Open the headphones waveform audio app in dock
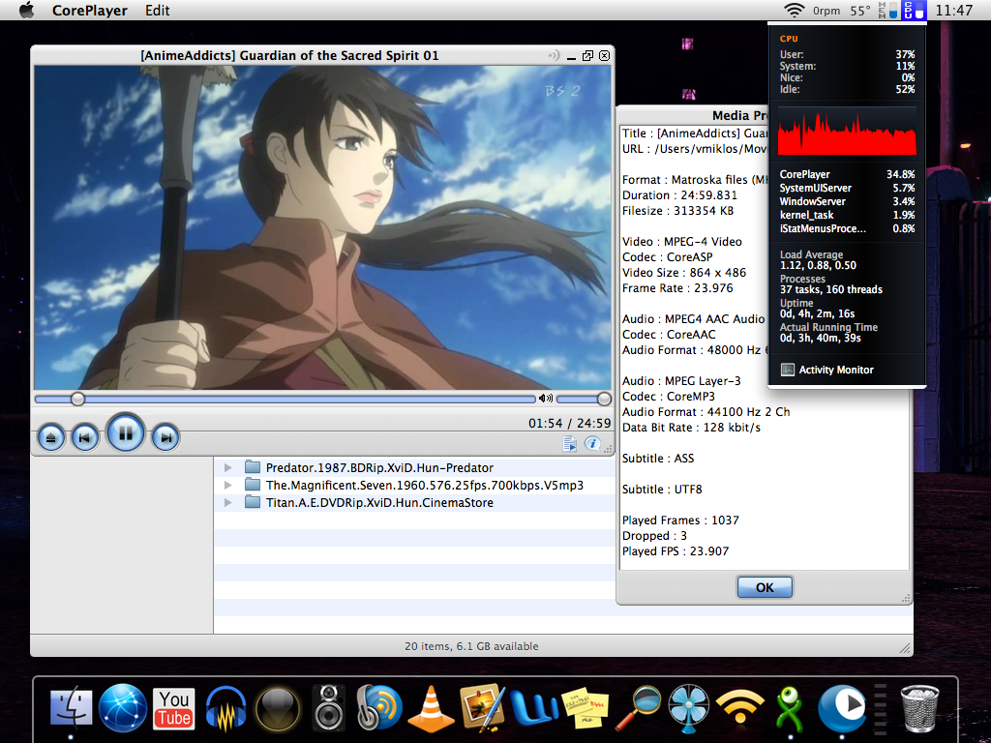The image size is (991, 743). pos(225,708)
